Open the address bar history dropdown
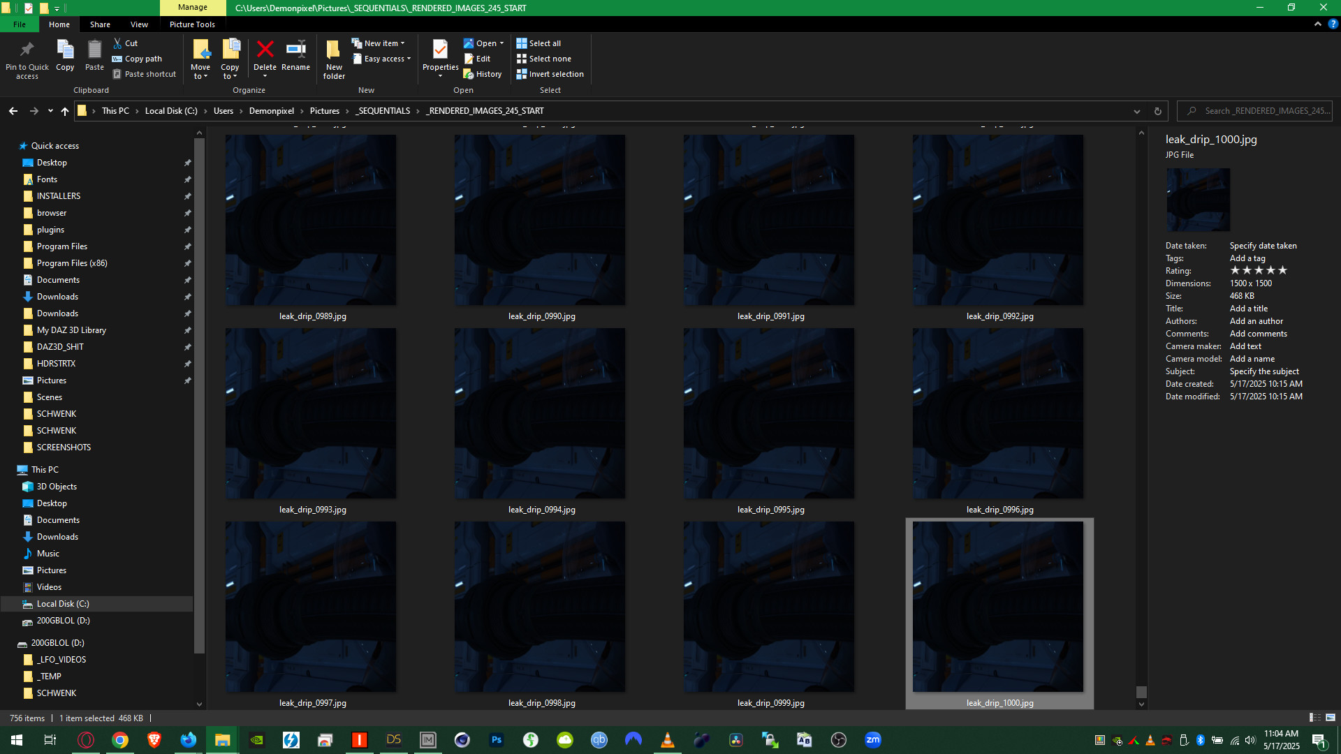 click(1137, 111)
